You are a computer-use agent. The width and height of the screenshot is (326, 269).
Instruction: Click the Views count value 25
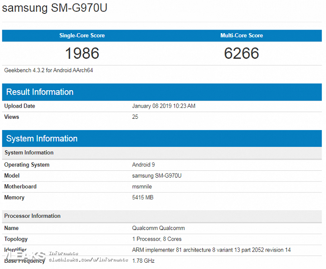coord(135,117)
